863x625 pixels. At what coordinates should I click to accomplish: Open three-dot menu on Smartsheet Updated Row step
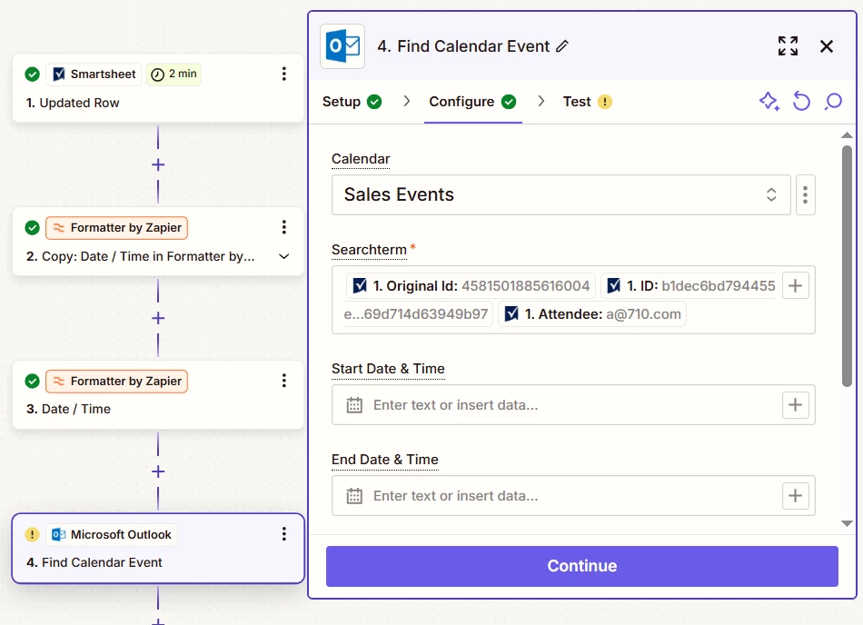284,74
